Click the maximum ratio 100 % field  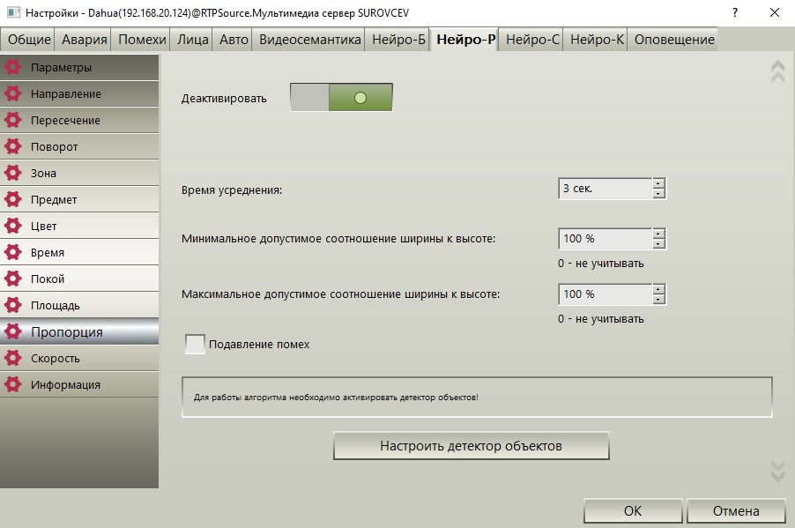point(605,294)
